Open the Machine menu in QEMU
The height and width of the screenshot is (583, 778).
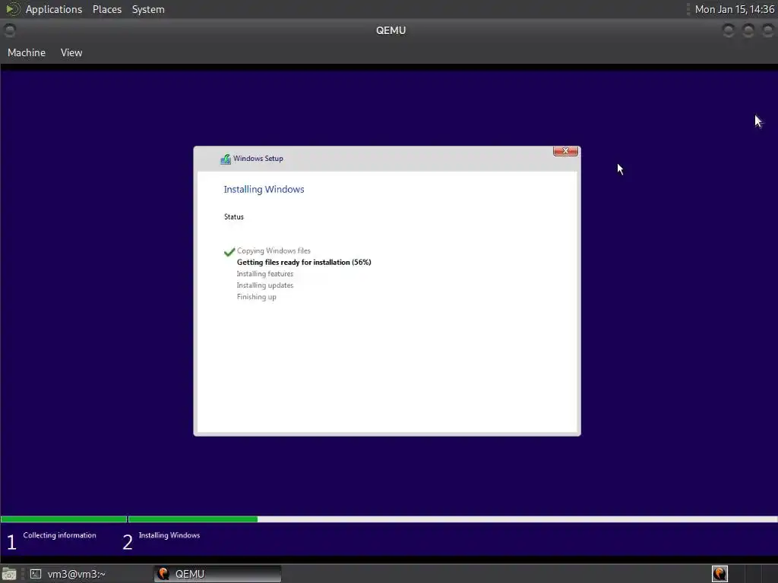click(x=27, y=52)
